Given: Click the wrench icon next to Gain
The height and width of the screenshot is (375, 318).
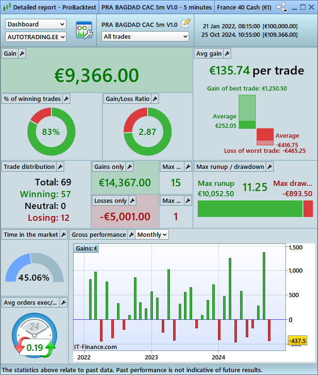Looking at the screenshot, I should (22, 54).
